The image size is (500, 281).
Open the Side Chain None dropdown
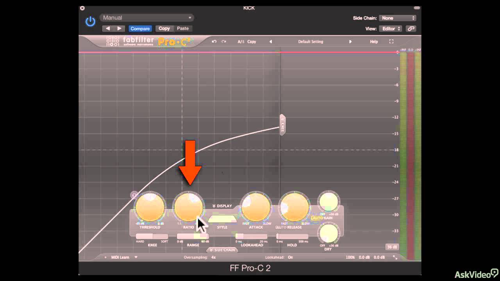[x=397, y=18]
